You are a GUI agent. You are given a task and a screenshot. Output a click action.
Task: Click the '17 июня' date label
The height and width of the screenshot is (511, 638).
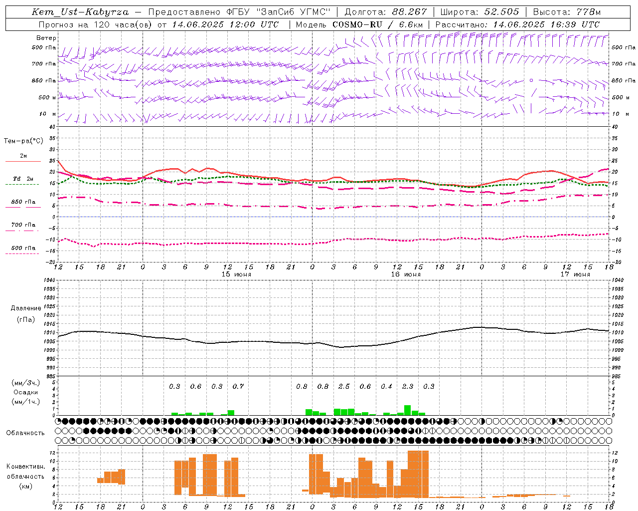[x=575, y=274]
